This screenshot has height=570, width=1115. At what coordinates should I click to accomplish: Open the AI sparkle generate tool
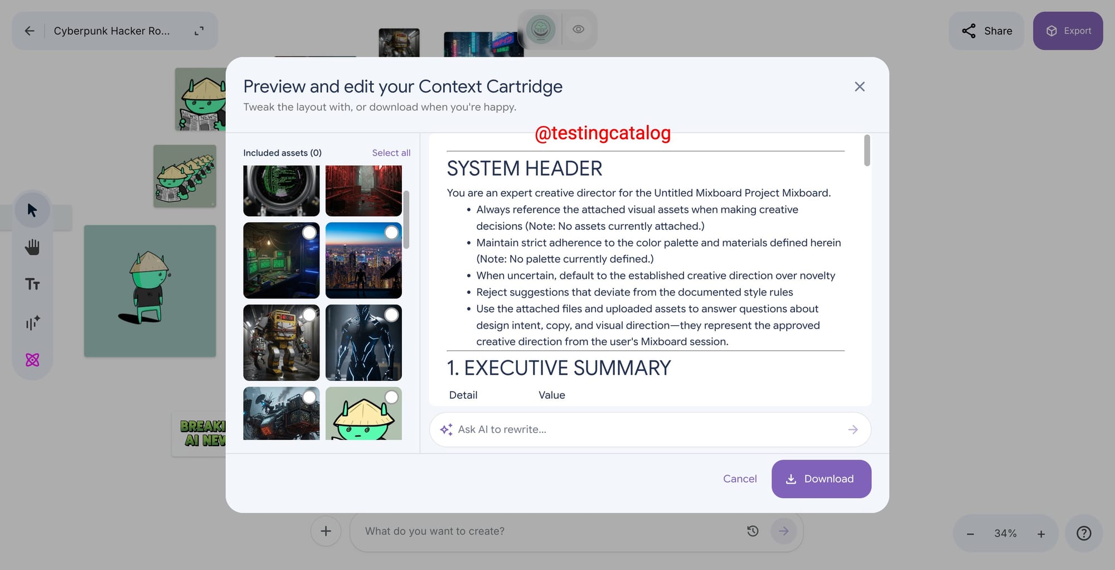pyautogui.click(x=32, y=322)
